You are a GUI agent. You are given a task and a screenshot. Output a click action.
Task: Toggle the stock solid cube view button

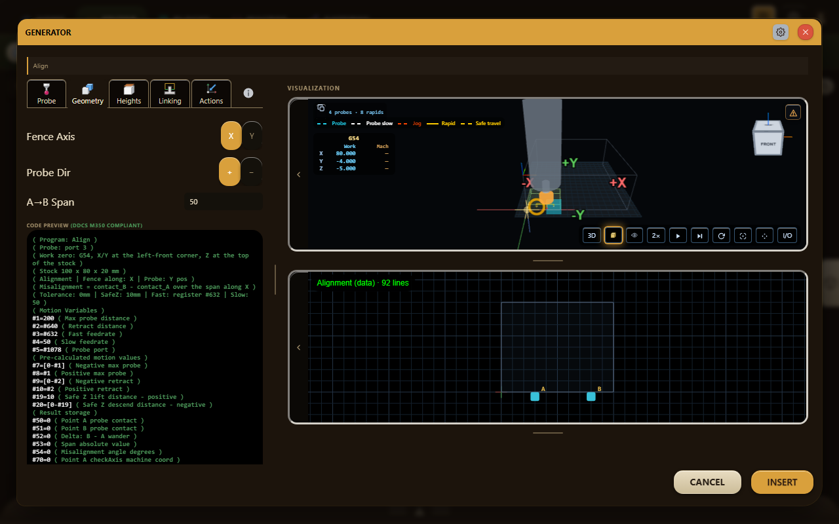[613, 235]
